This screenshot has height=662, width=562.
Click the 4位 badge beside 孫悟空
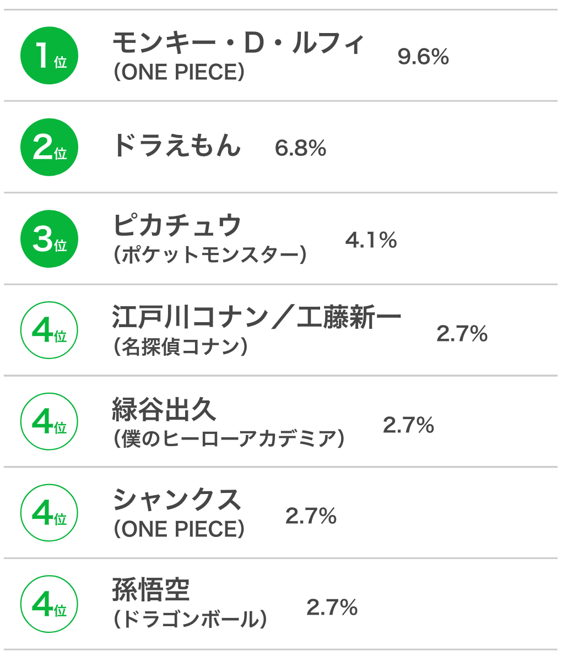(49, 604)
